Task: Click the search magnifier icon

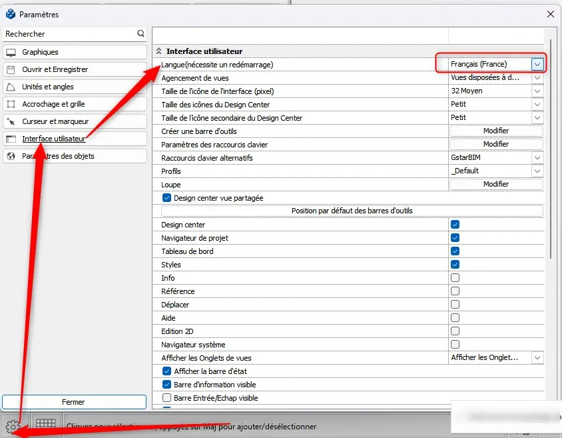Action: click(x=140, y=33)
